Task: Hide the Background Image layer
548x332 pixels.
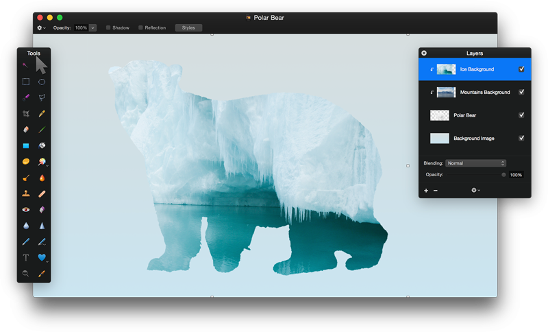Action: 521,138
